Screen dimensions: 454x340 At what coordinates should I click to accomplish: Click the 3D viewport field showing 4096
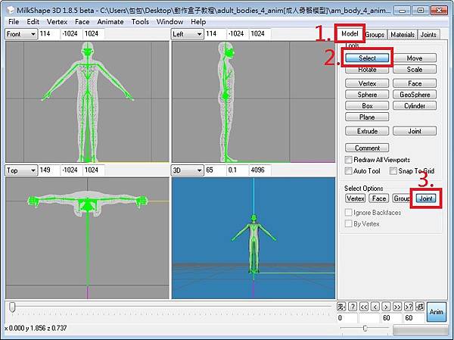(260, 170)
